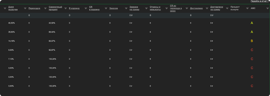The width and height of the screenshot is (270, 96).
Task: Open filter icon left of Доставлено на сумму header
Action: coord(207,8)
